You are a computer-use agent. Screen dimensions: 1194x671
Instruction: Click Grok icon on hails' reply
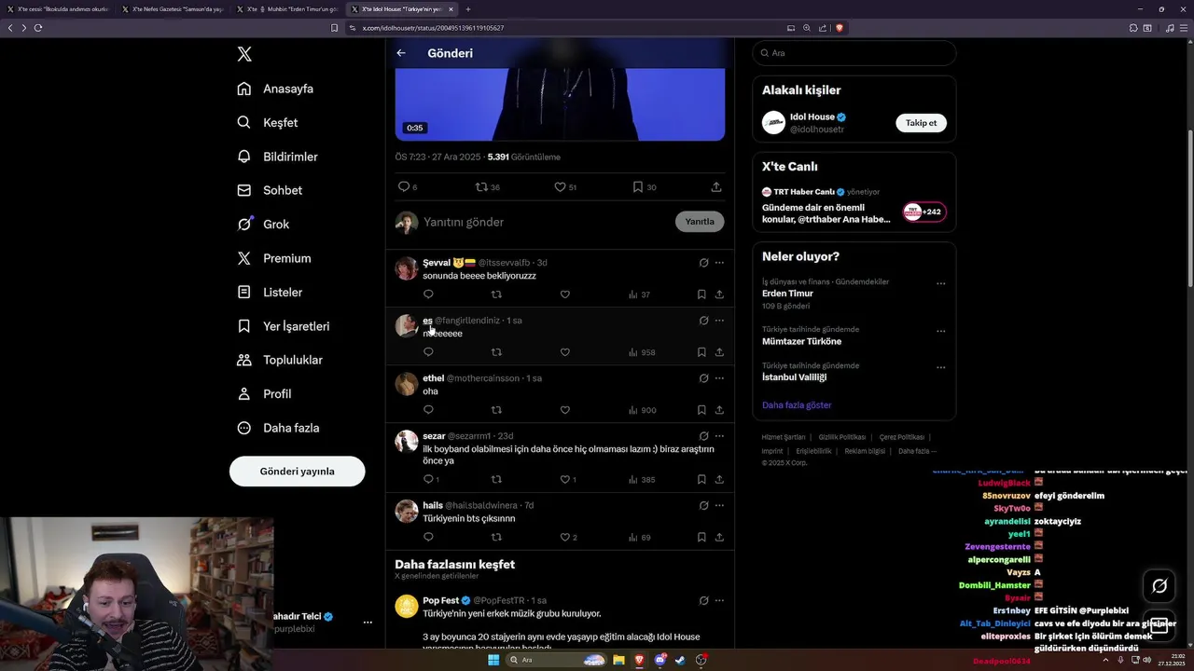pos(703,505)
